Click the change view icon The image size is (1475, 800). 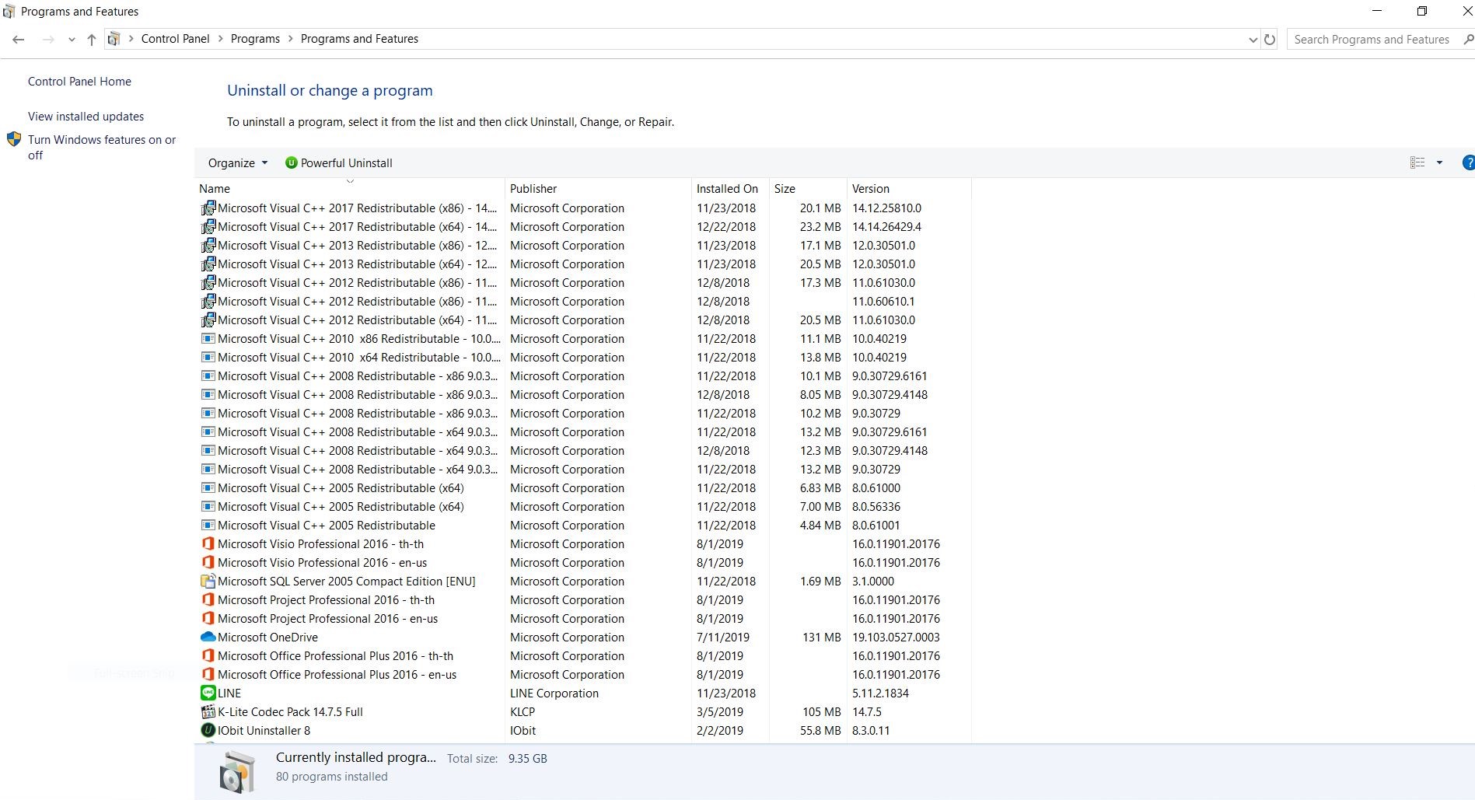pos(1417,162)
